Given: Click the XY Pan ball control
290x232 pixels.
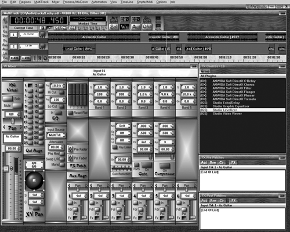Looking at the screenshot, I should coord(34,180).
